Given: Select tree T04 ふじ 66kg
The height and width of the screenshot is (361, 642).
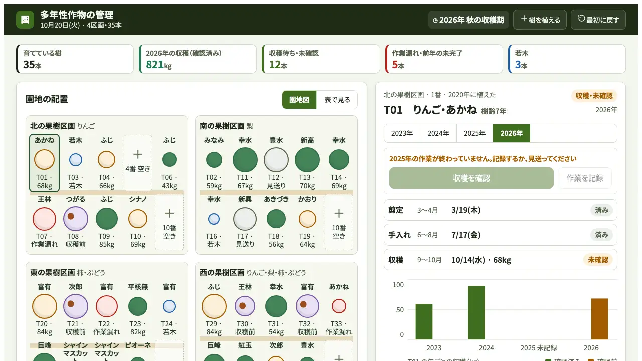Looking at the screenshot, I should (x=107, y=163).
